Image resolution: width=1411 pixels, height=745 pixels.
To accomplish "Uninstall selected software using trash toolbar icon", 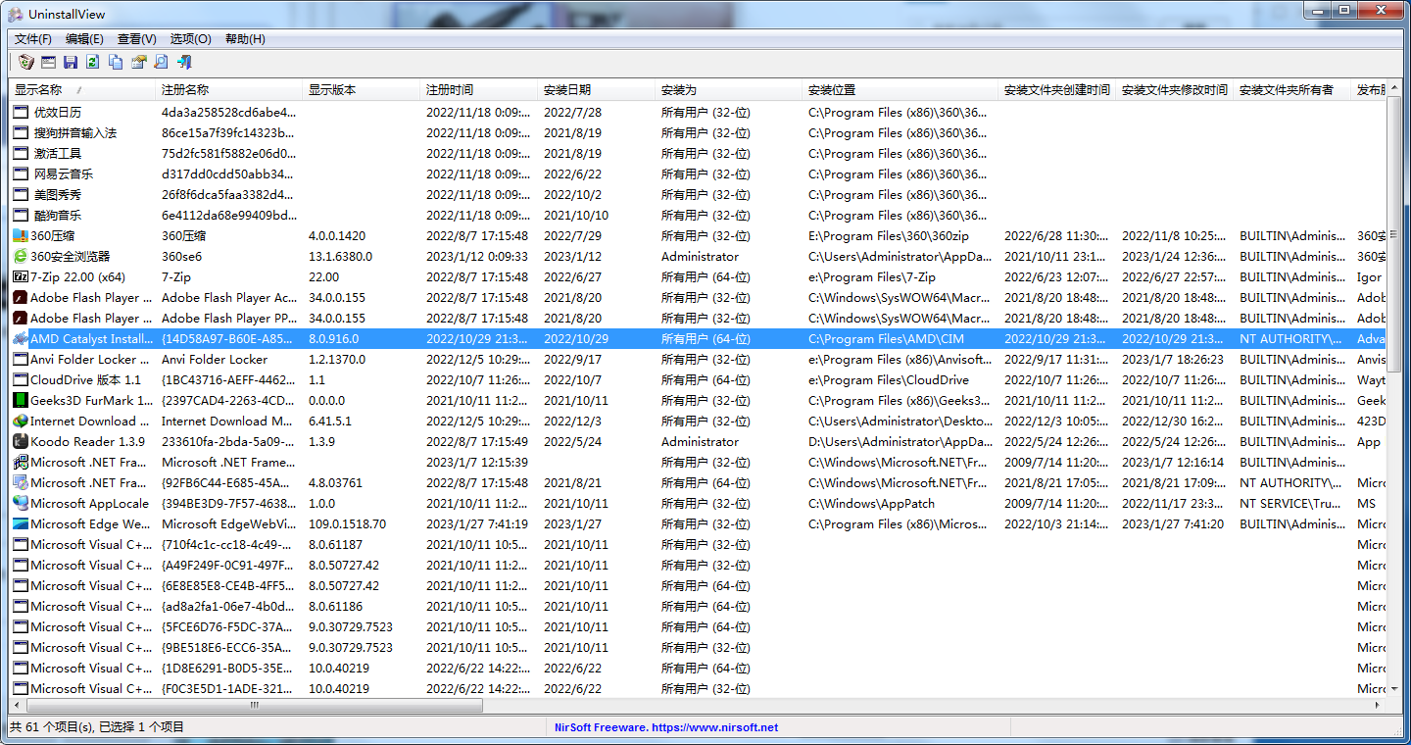I will click(25, 62).
